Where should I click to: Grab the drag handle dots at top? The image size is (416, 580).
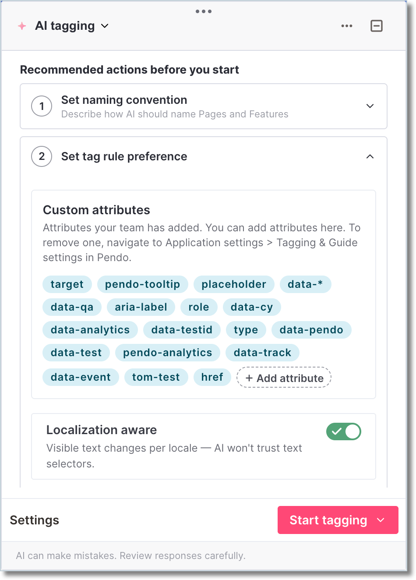click(x=204, y=11)
